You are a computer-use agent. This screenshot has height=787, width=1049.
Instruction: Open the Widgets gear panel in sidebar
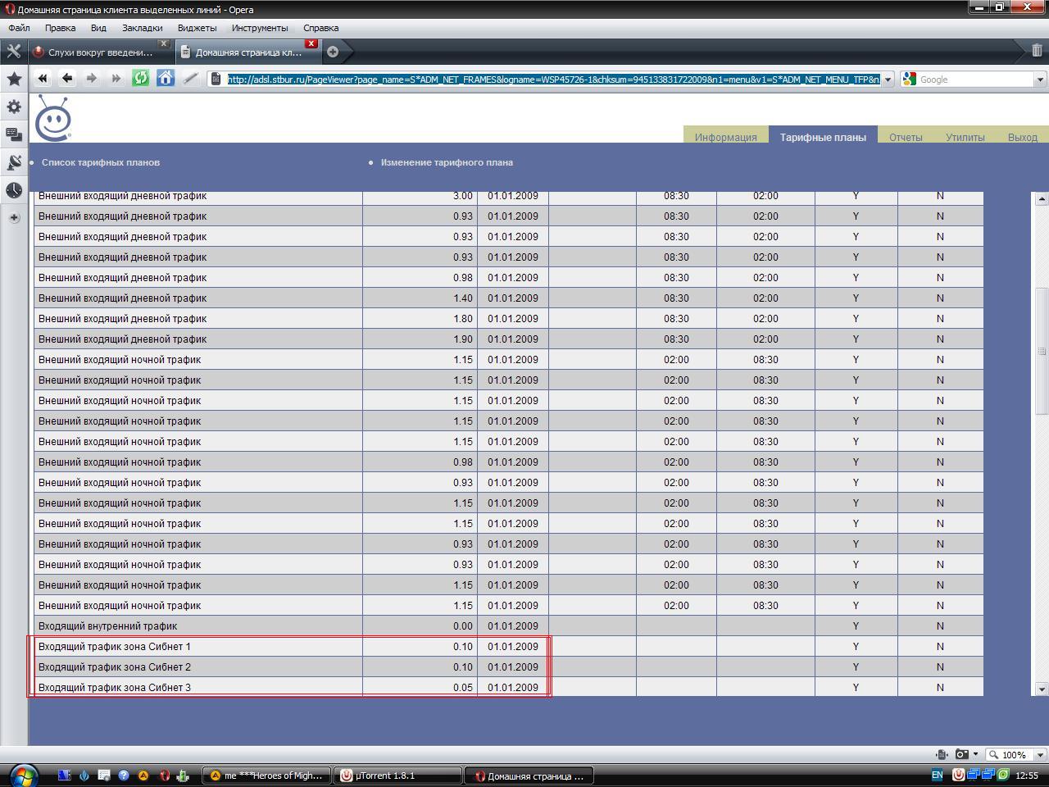click(14, 107)
